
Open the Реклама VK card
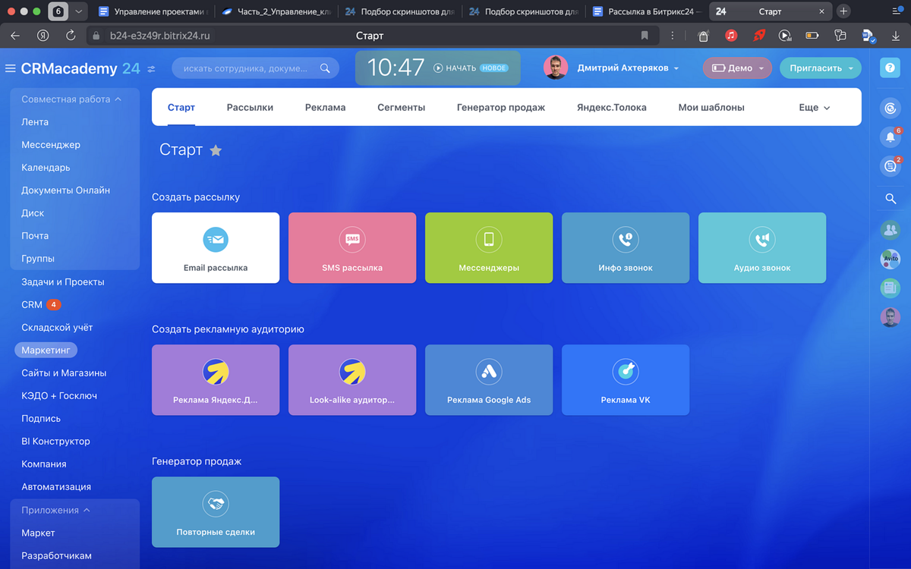click(x=626, y=379)
